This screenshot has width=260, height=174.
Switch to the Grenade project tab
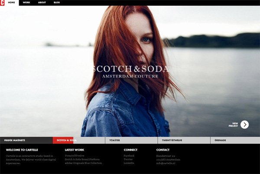[x=235, y=140]
